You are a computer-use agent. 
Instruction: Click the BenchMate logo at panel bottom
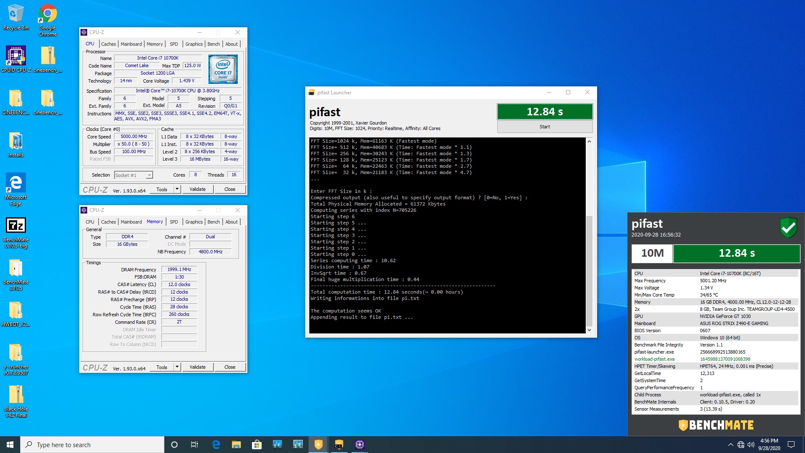[716, 425]
